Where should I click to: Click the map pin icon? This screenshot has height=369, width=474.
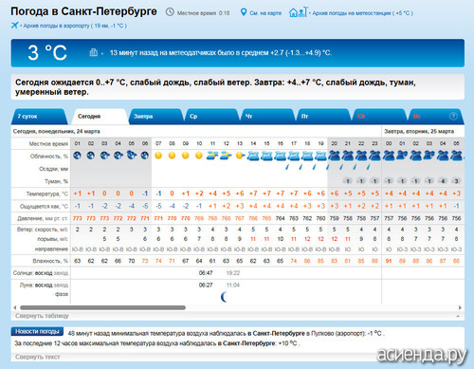[x=244, y=12]
